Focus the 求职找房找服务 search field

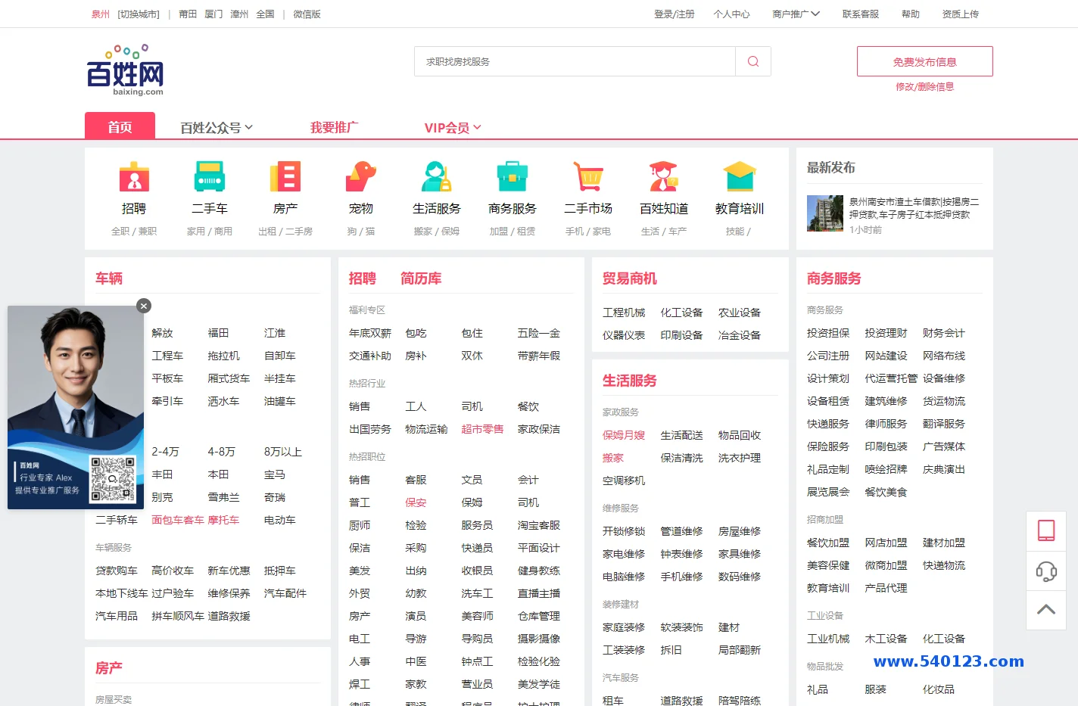[575, 61]
